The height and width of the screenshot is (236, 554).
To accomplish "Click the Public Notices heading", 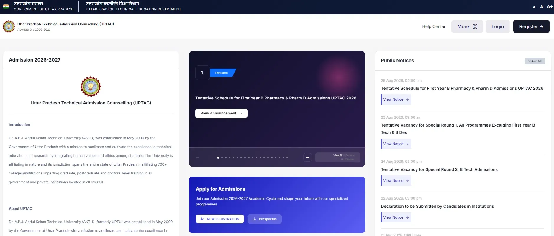I will tap(397, 60).
